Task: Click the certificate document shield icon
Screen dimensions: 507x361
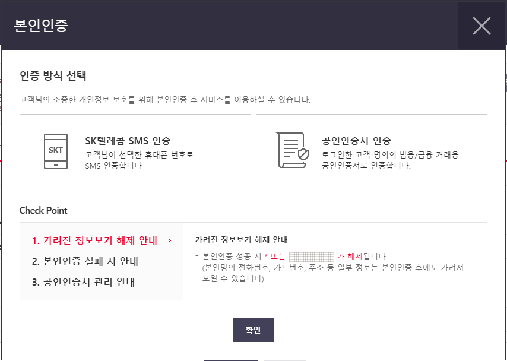Action: 292,150
